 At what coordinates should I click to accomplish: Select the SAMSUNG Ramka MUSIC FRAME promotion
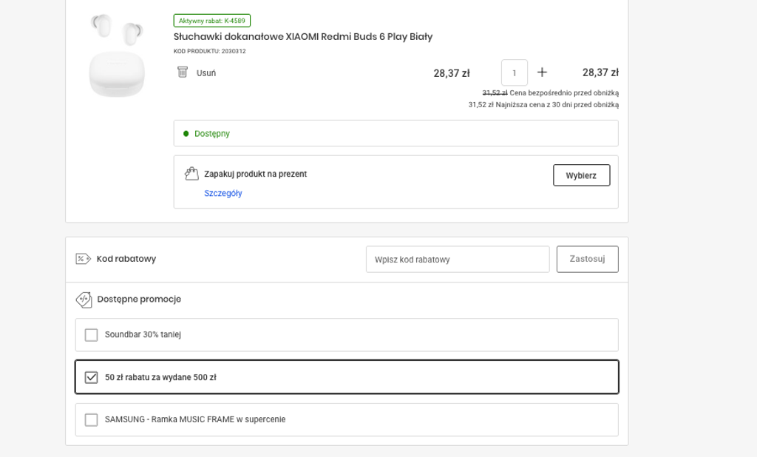click(91, 419)
